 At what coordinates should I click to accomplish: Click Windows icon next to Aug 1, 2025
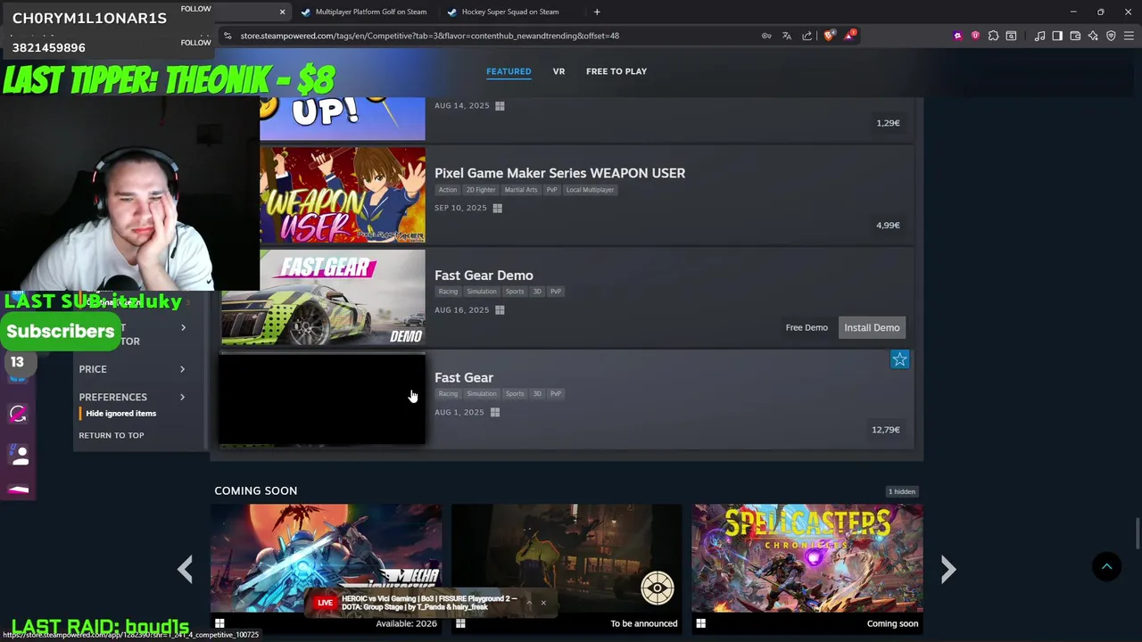pos(495,412)
